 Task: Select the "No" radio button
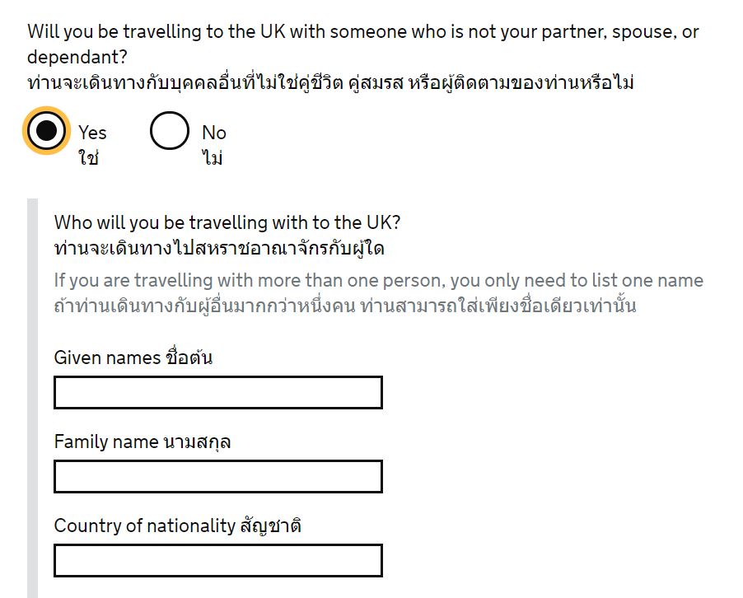point(170,131)
